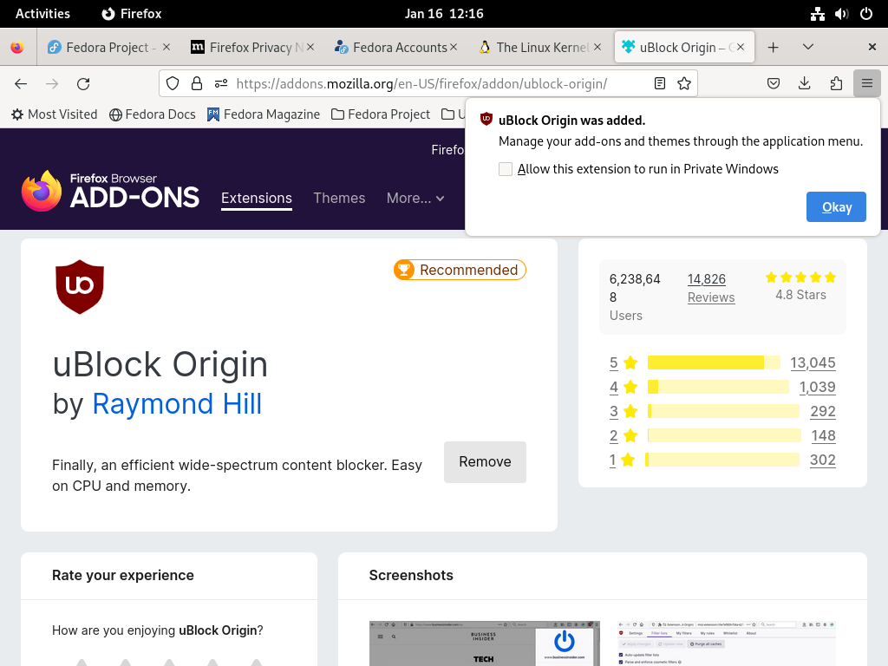888x666 pixels.
Task: Bookmark this page with the star icon
Action: [x=684, y=84]
